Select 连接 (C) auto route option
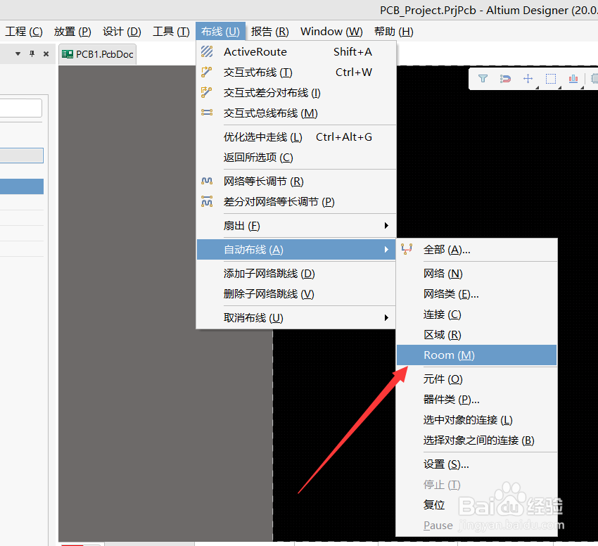The image size is (598, 546). point(477,315)
